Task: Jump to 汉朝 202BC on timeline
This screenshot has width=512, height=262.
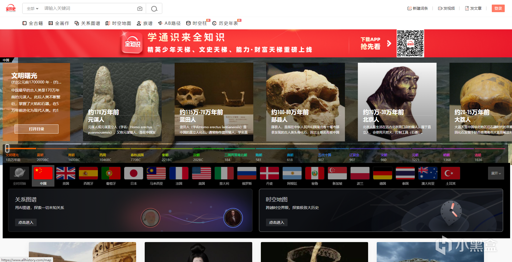Action: [x=198, y=157]
